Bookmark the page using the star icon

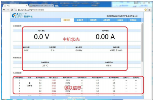tap(146, 10)
